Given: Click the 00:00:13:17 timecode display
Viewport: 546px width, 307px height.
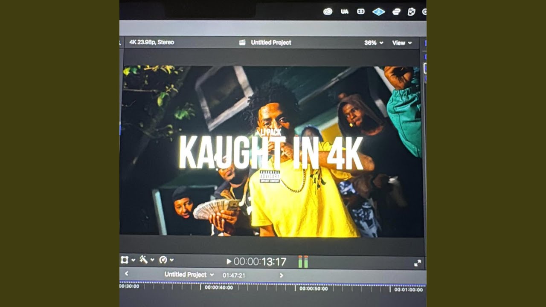Looking at the screenshot, I should [x=260, y=261].
